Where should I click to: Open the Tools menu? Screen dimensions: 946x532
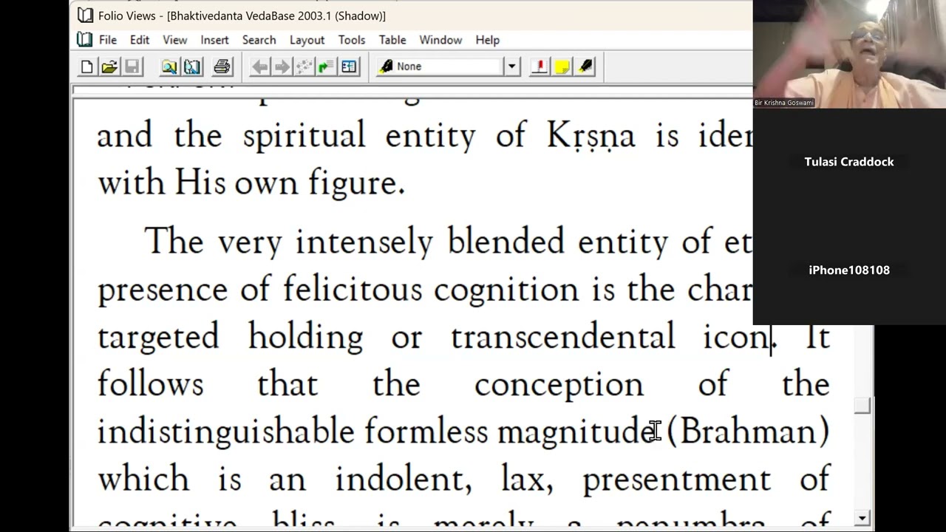click(352, 40)
